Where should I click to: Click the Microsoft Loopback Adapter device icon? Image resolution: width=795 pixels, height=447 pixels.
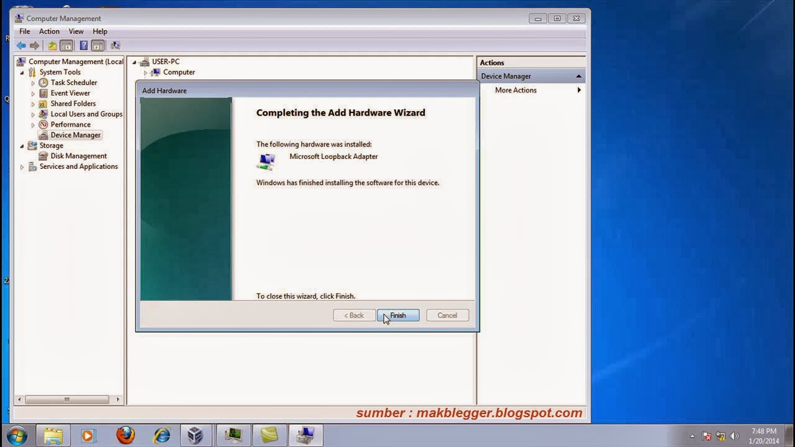click(267, 161)
